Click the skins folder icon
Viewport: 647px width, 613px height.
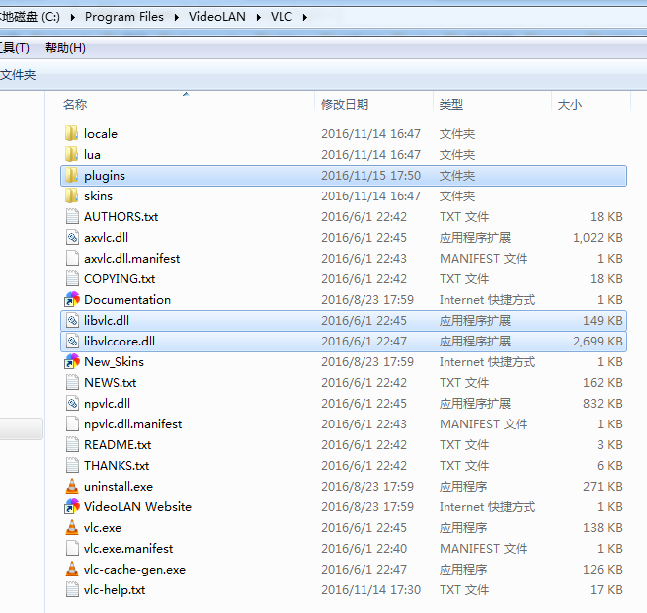click(x=72, y=195)
